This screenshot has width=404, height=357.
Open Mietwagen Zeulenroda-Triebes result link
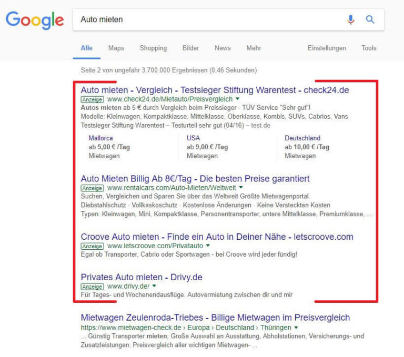point(215,318)
